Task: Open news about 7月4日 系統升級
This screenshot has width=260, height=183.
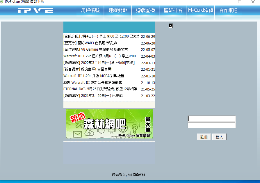Action: (x=101, y=36)
